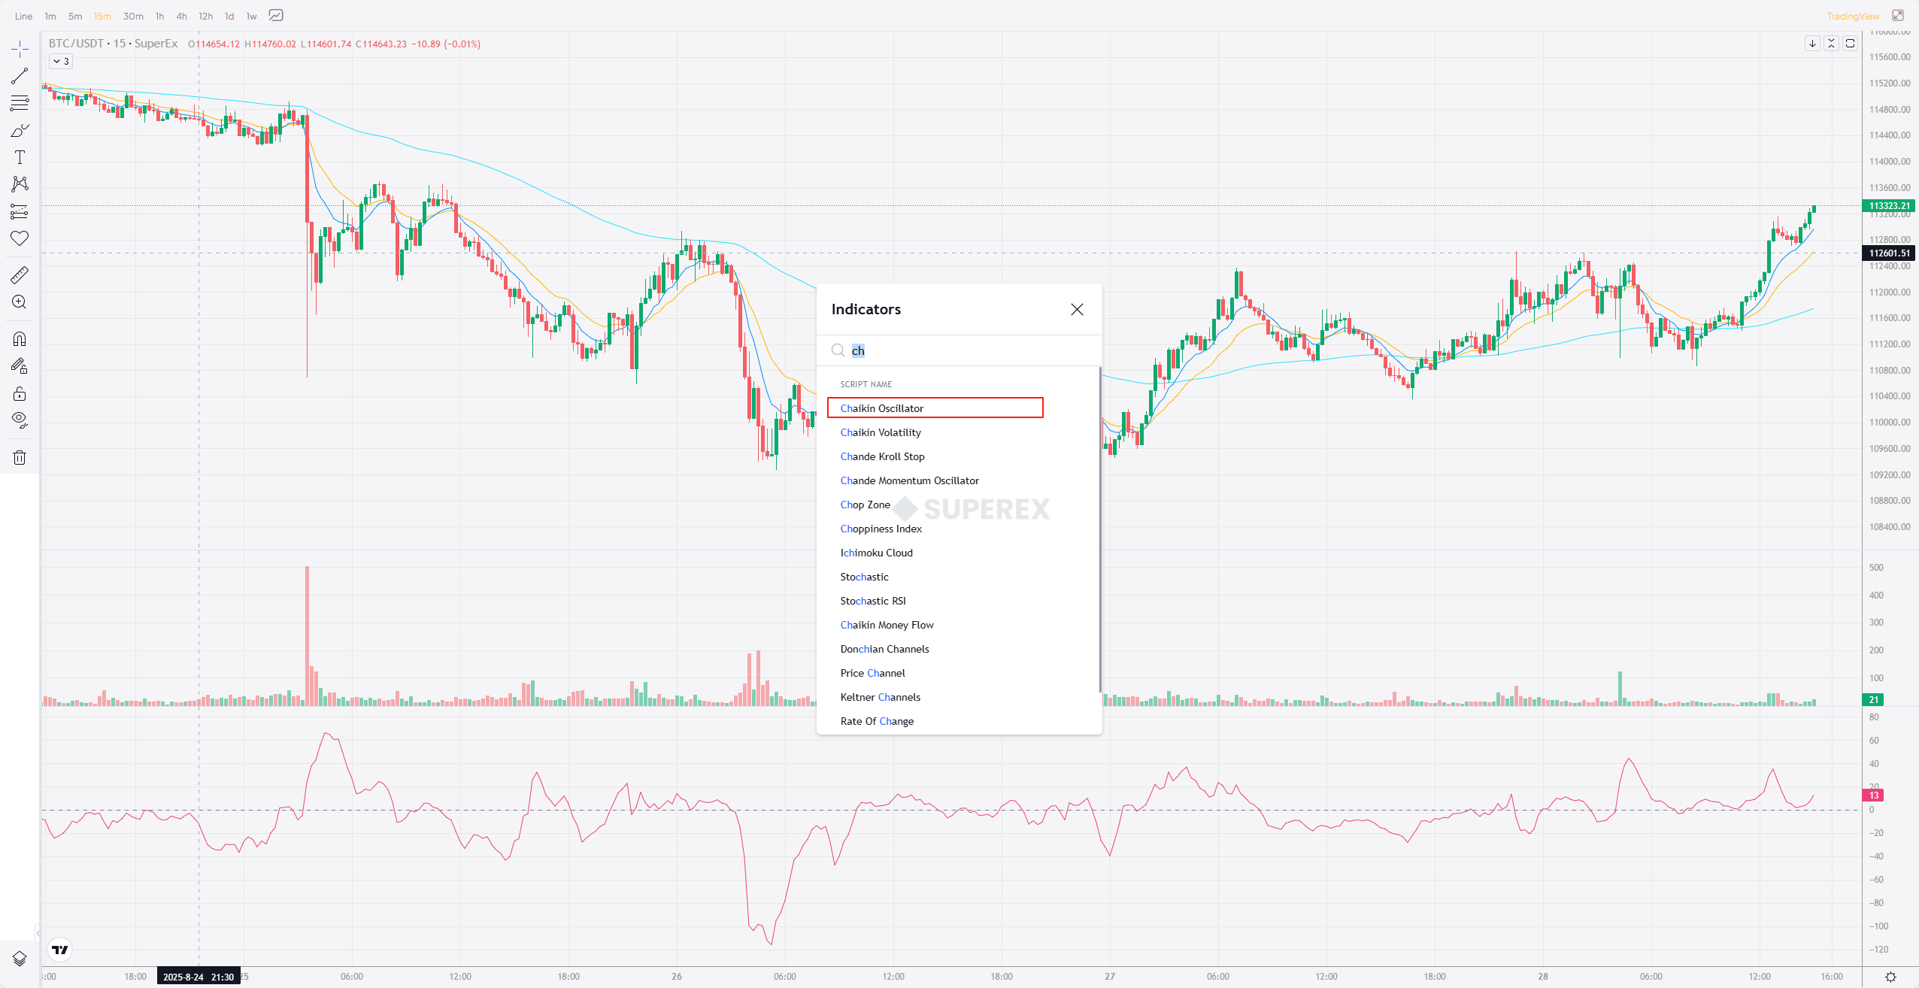The height and width of the screenshot is (988, 1919).
Task: Click the trash remove drawings icon
Action: [x=20, y=457]
